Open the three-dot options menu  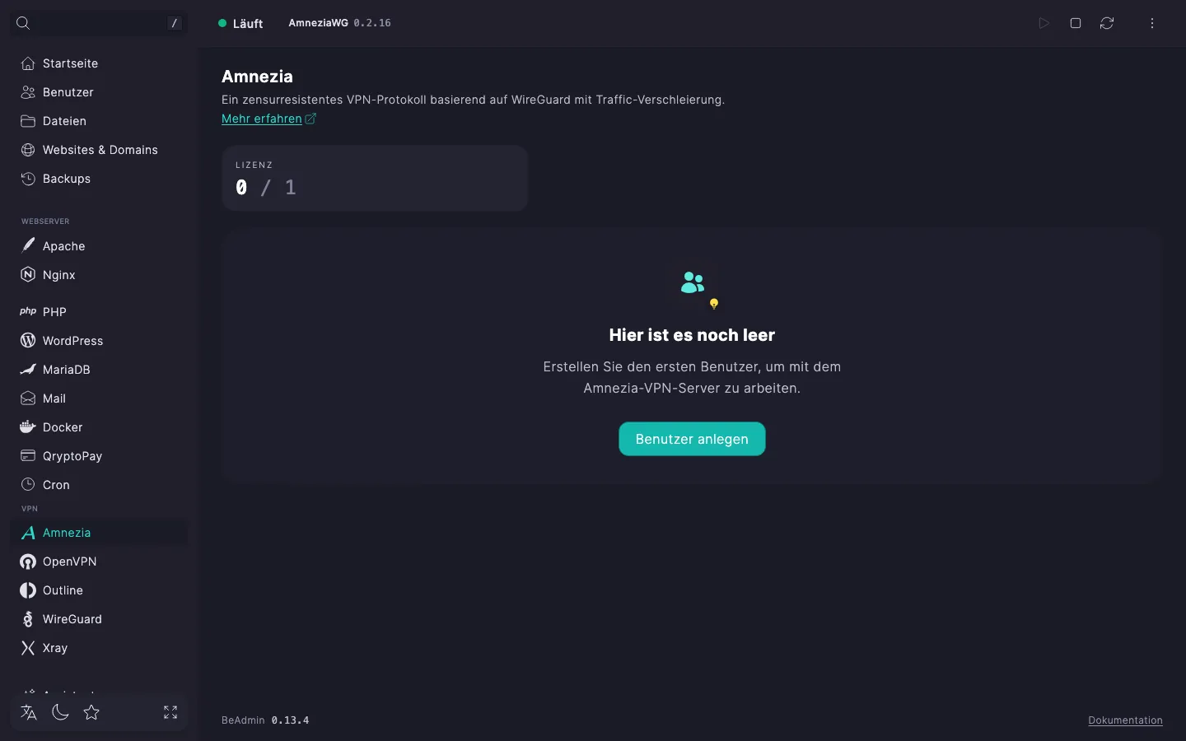[x=1152, y=23]
